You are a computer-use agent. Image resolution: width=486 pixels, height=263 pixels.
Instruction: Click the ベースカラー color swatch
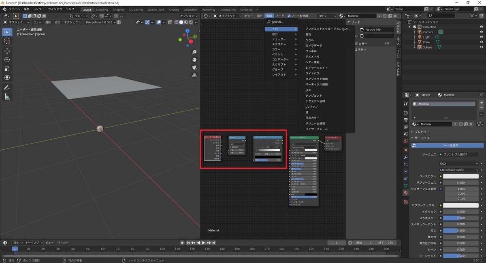click(461, 176)
